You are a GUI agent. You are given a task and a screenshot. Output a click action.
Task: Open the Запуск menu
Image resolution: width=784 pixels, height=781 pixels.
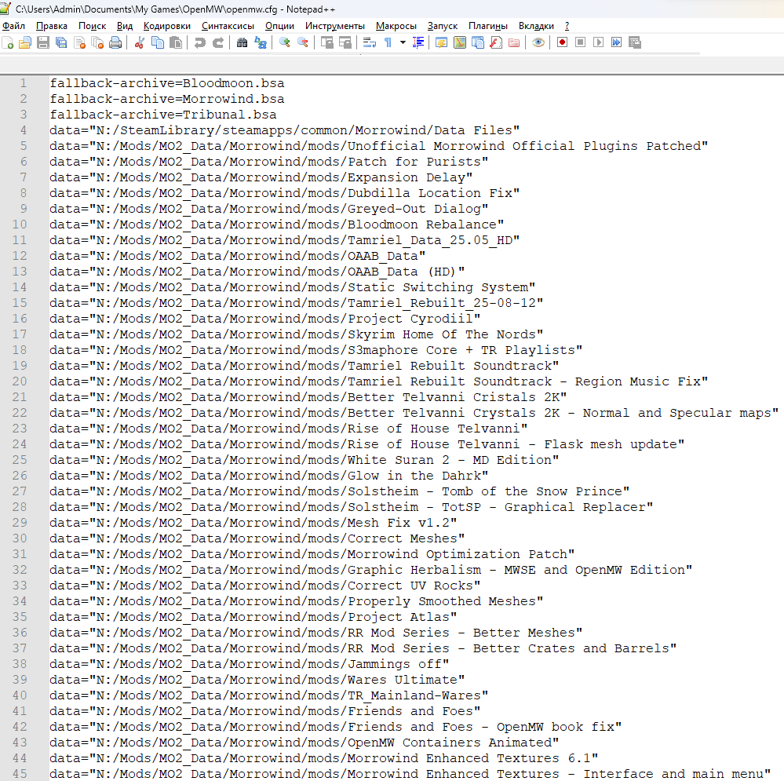pyautogui.click(x=443, y=26)
